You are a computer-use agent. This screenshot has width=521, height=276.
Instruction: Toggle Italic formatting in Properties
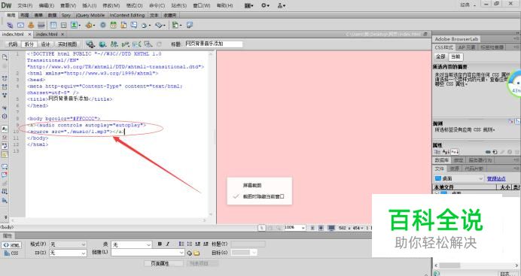(168, 244)
